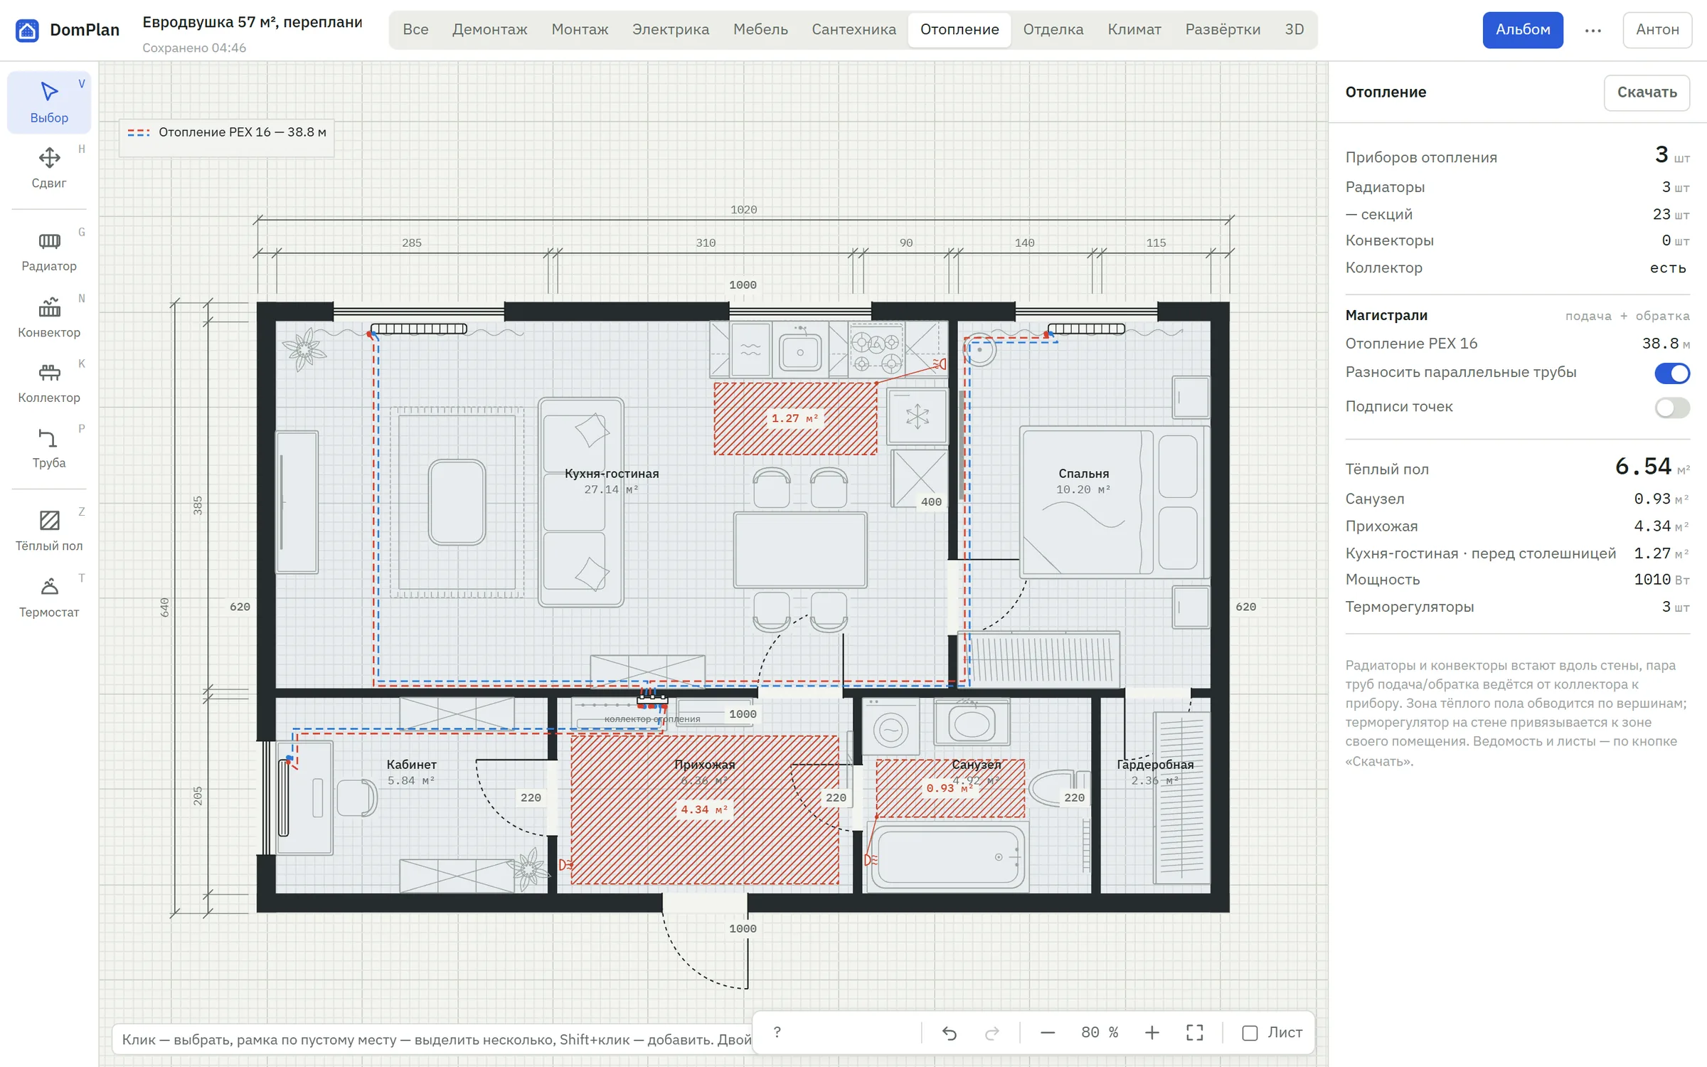Open help question mark
Screen dimensions: 1707x1067
click(x=777, y=1032)
